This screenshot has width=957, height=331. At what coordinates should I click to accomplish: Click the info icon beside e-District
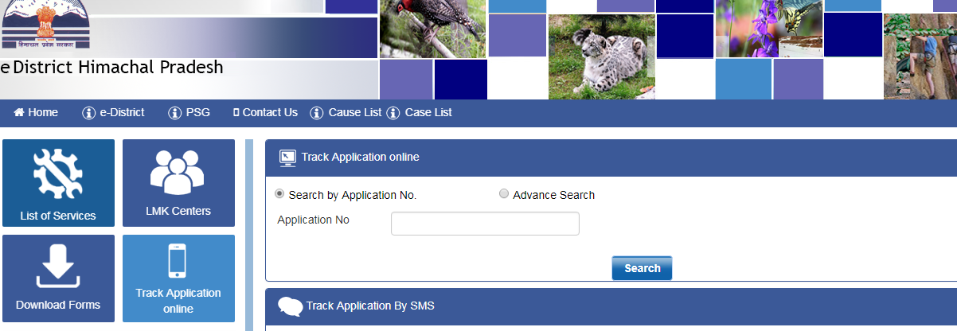tap(89, 113)
